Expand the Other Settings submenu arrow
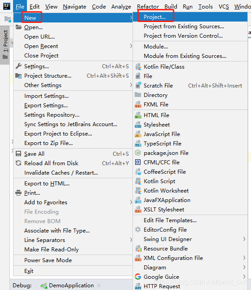 point(131,85)
